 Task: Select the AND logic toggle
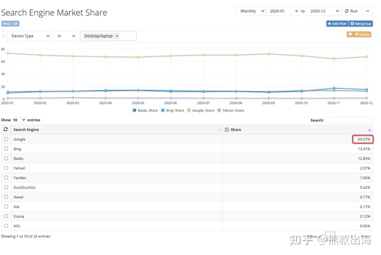point(6,24)
